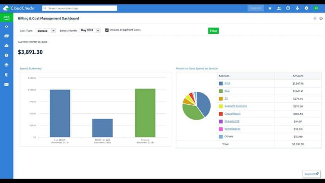
Task: Open the Cost Type Blended dropdown
Action: coord(45,31)
